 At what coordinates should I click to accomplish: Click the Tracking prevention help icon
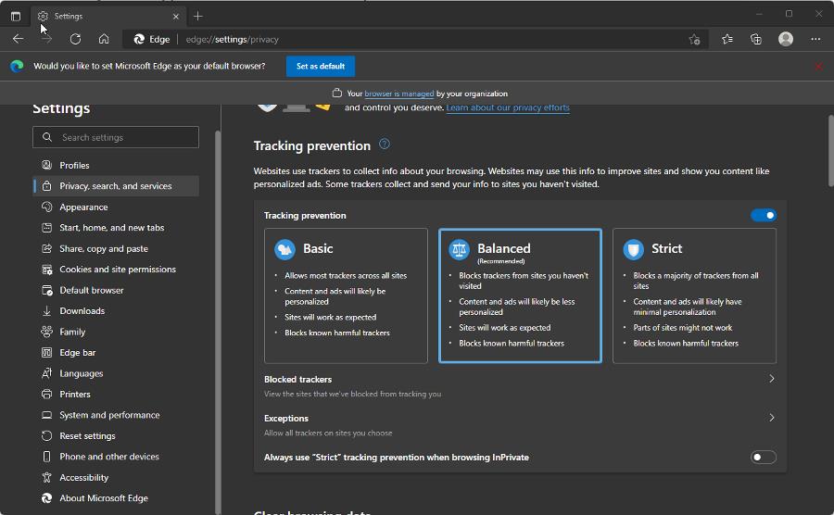[384, 144]
